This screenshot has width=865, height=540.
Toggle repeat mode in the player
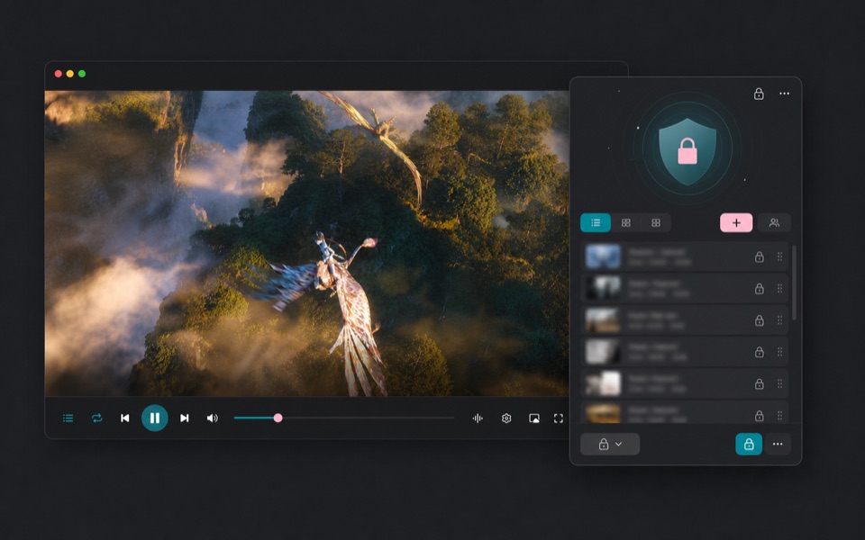[97, 418]
